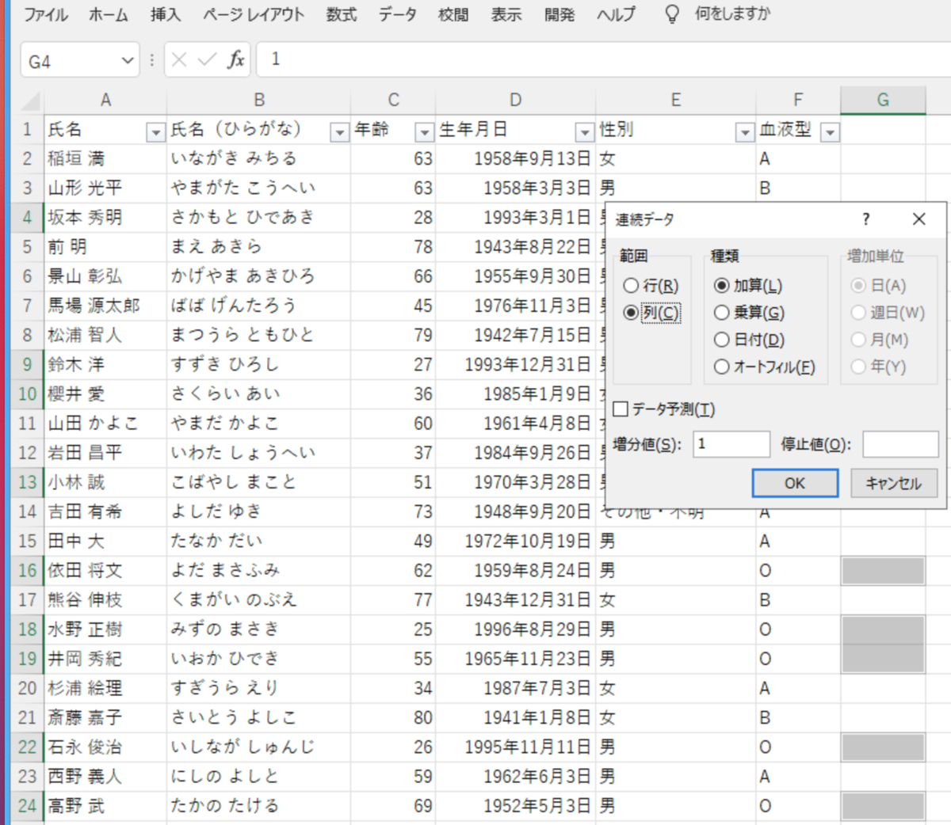951x825 pixels.
Task: Click the cell 1993年3月1日
Action: [x=515, y=218]
